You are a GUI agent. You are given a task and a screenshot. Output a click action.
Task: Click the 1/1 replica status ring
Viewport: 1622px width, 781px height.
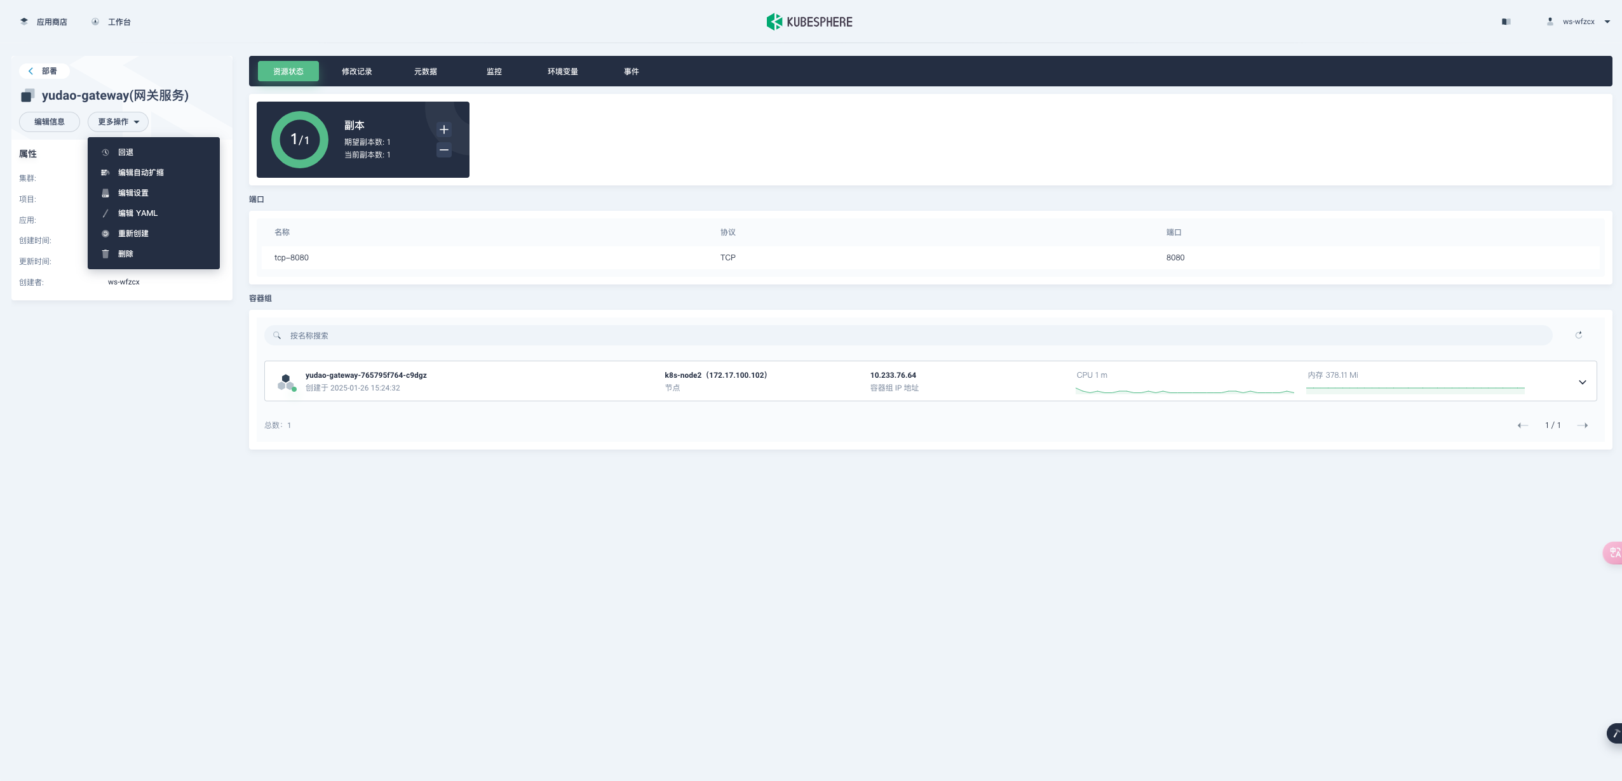(x=300, y=140)
